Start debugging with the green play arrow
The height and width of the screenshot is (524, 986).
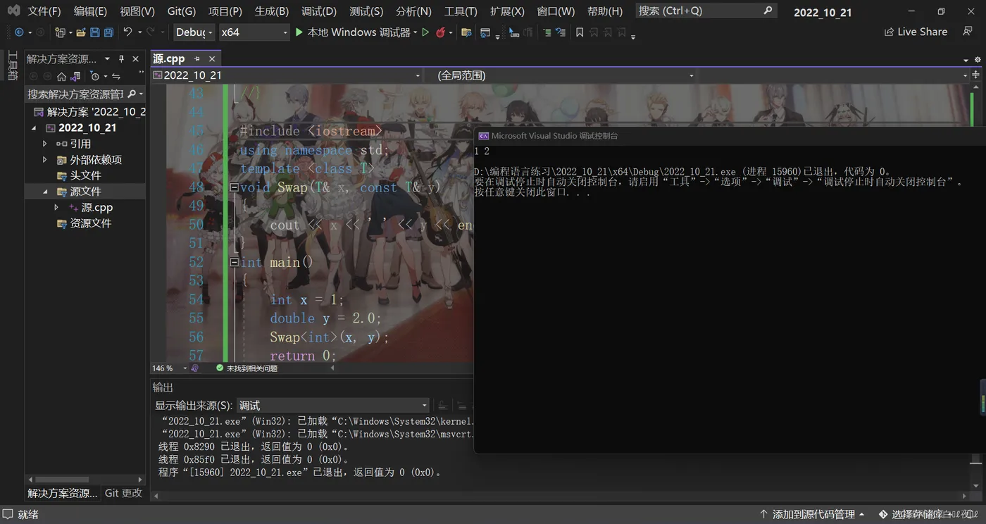[x=299, y=32]
